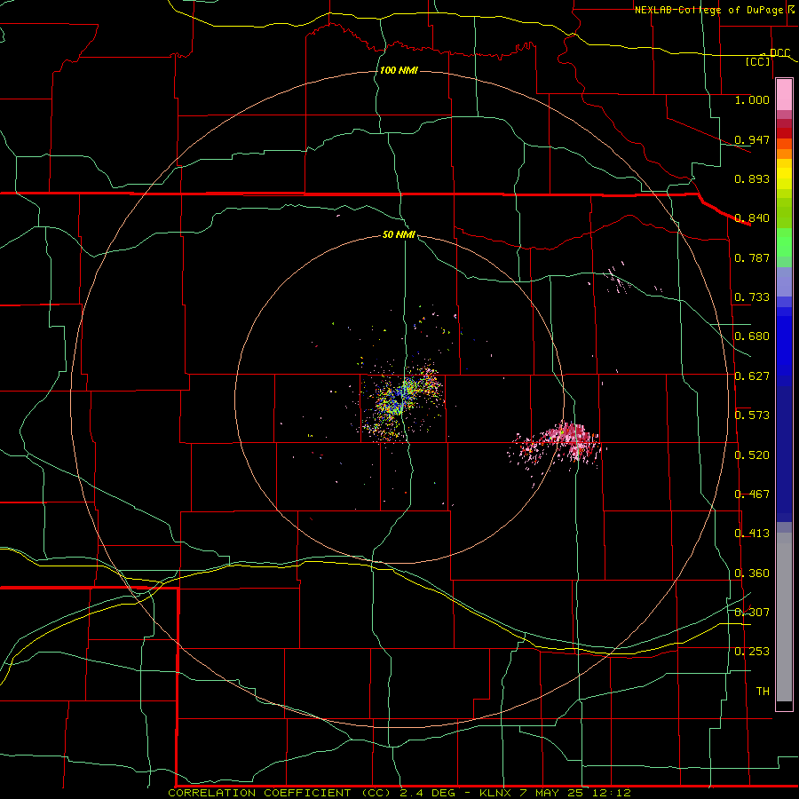
Task: Click the 7 MAY 25 12:12 timestamp
Action: pyautogui.click(x=575, y=793)
